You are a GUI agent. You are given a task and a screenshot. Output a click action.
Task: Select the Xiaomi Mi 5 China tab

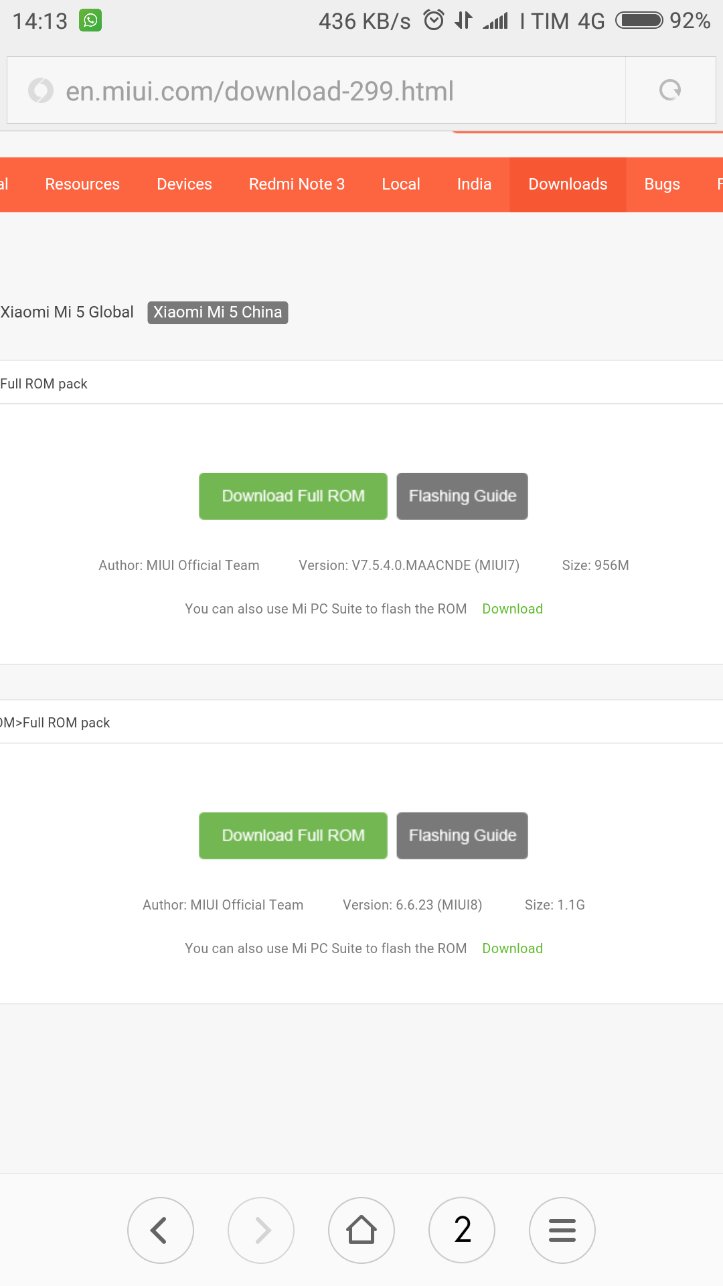point(218,312)
